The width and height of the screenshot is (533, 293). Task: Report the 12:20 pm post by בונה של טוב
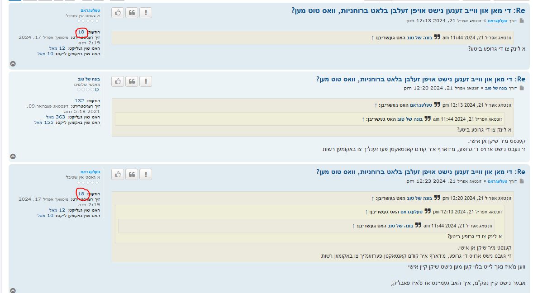coord(146,81)
